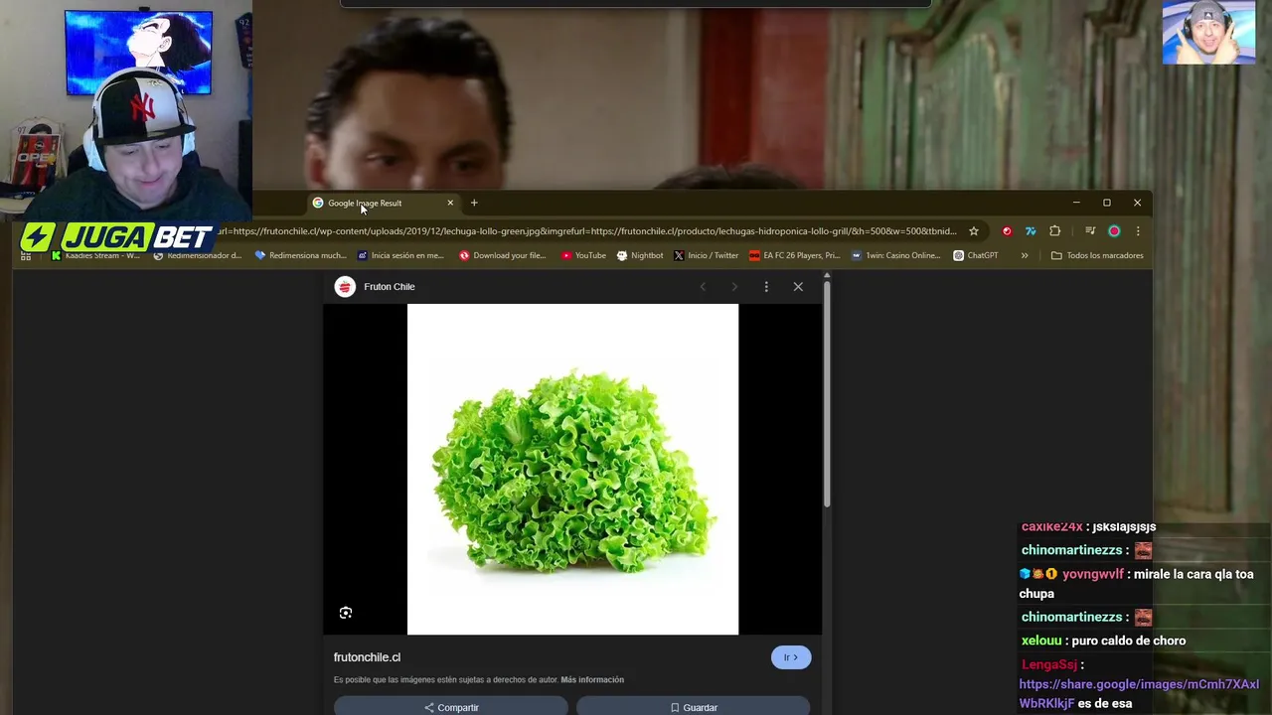1272x715 pixels.
Task: Click the Compartir button
Action: click(451, 707)
